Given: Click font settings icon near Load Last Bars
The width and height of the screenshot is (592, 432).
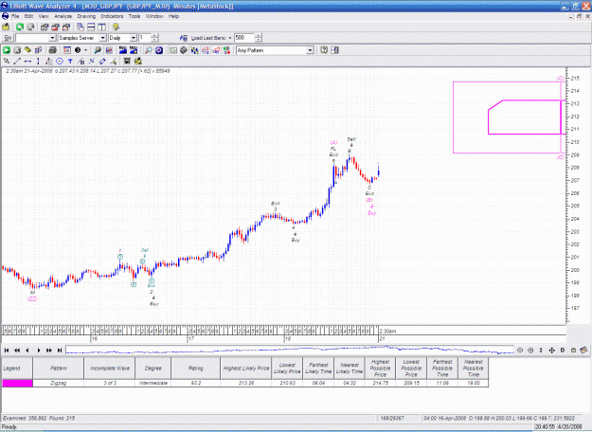Looking at the screenshot, I should coord(184,38).
